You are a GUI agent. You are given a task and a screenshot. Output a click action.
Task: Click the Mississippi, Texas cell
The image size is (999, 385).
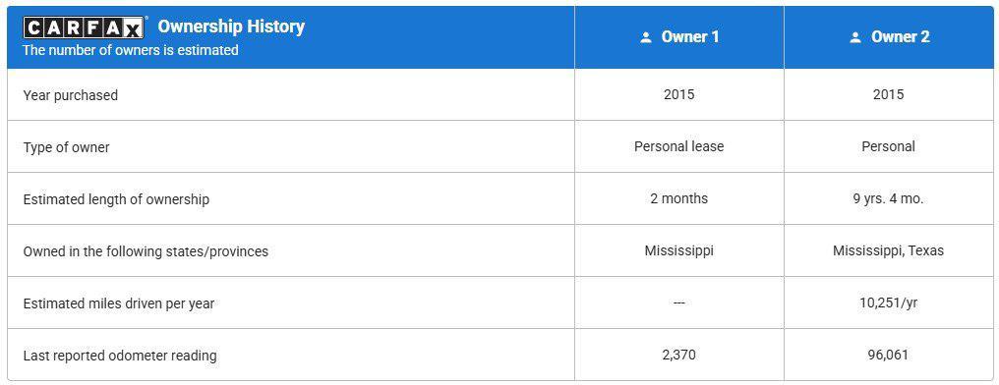pos(888,251)
